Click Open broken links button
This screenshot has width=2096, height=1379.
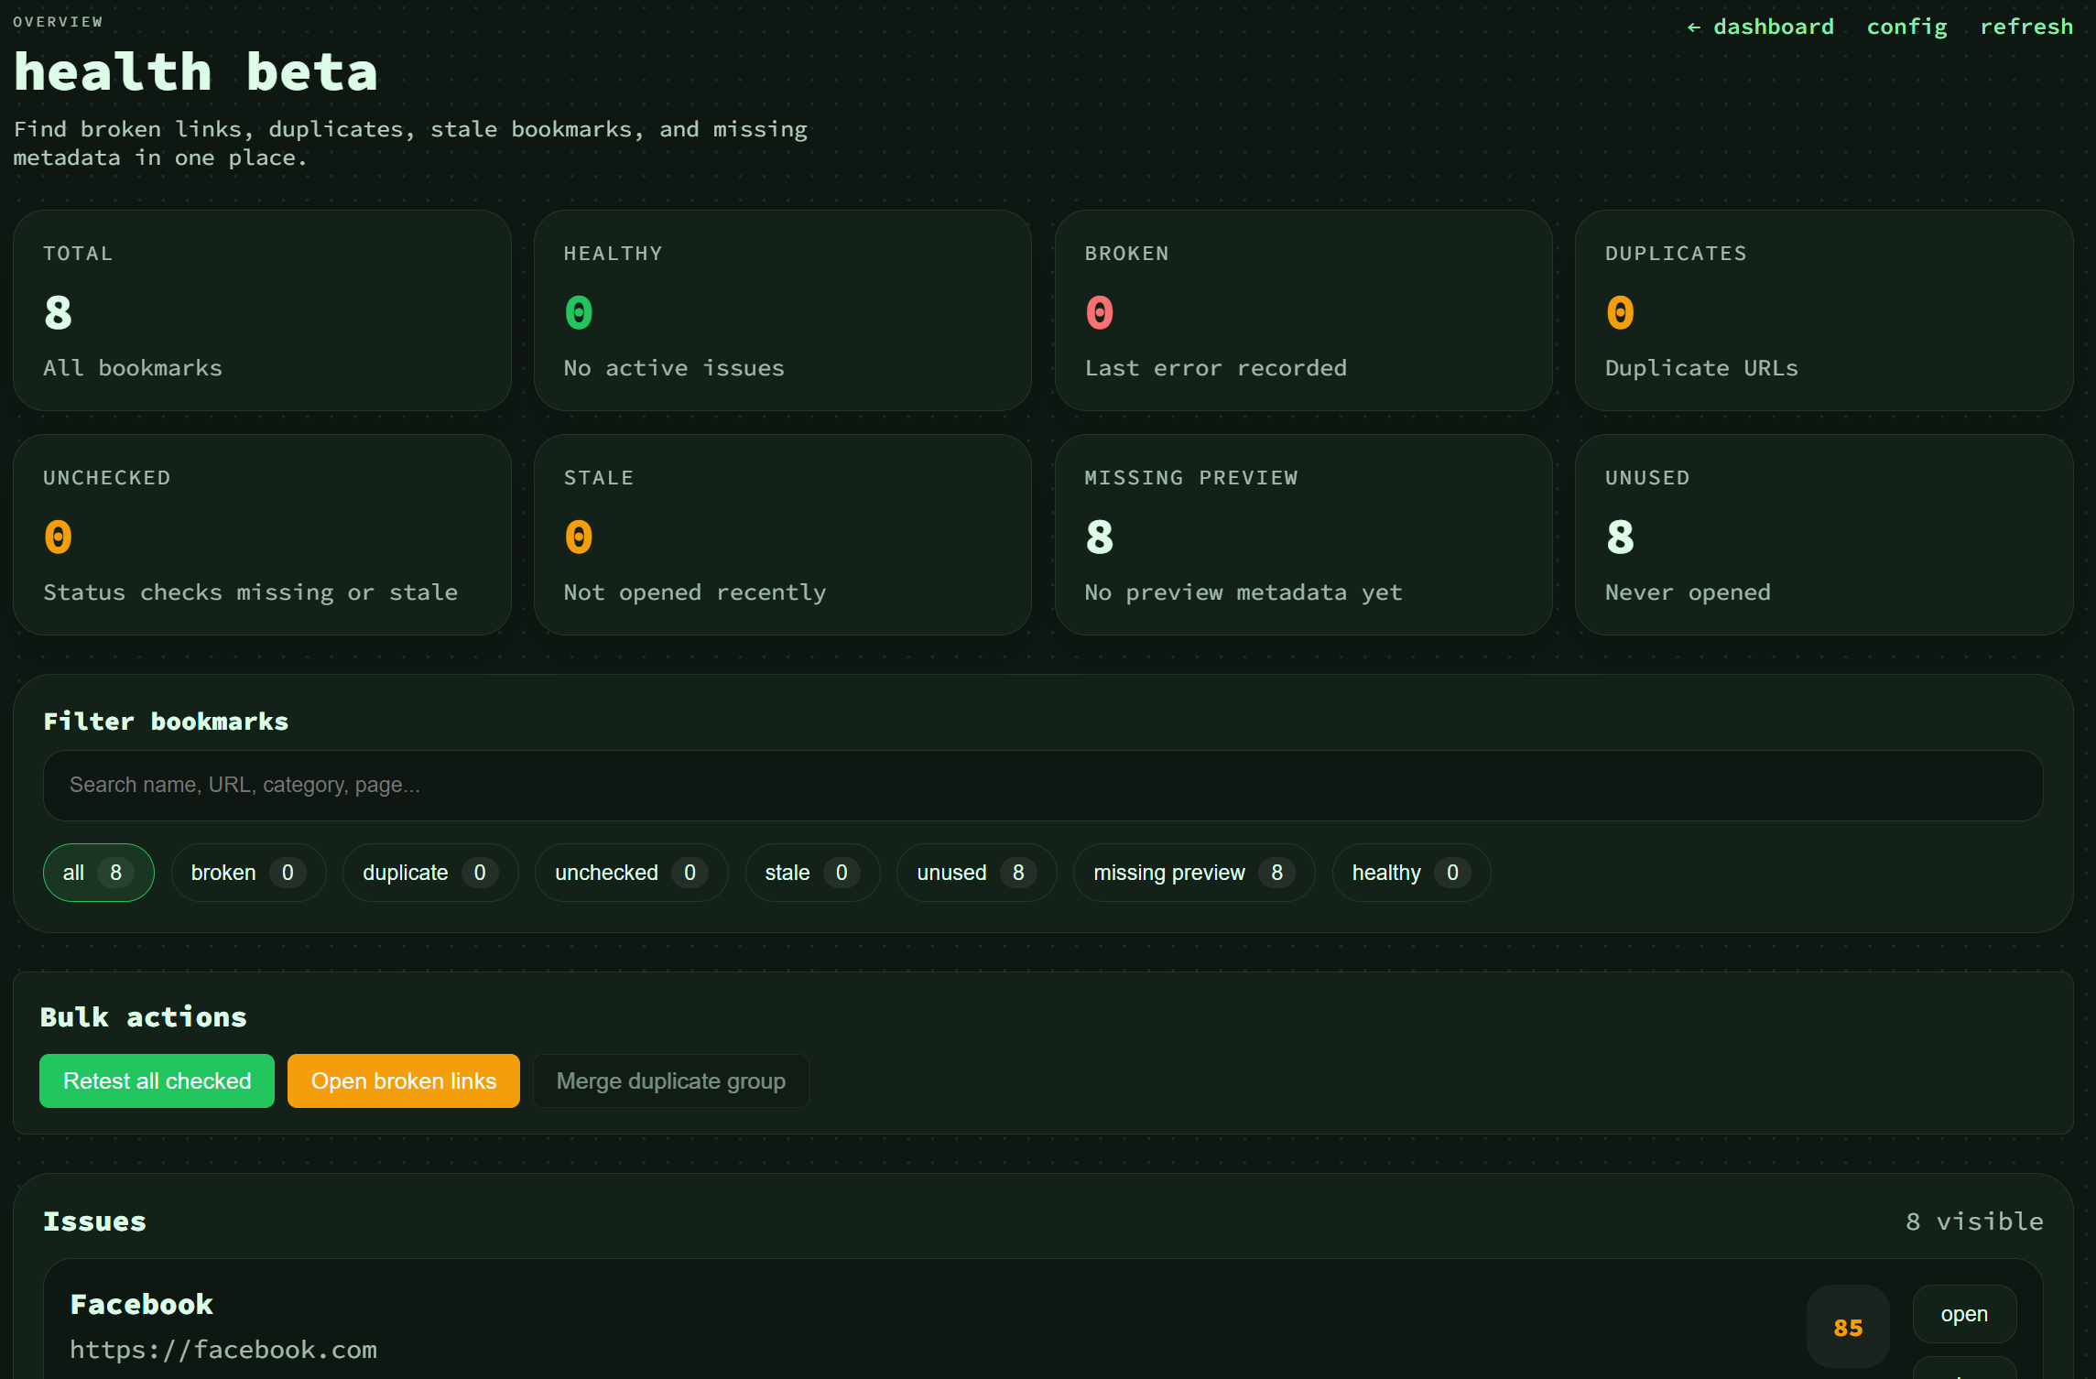click(x=403, y=1080)
